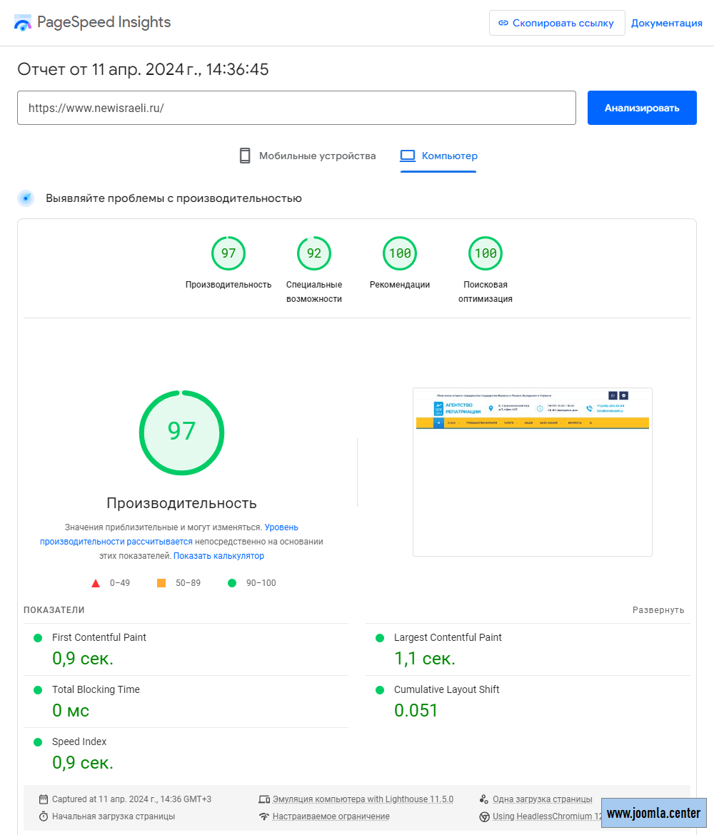The width and height of the screenshot is (714, 835).
Task: Click the calendar icon next to Captured at
Action: [x=44, y=799]
